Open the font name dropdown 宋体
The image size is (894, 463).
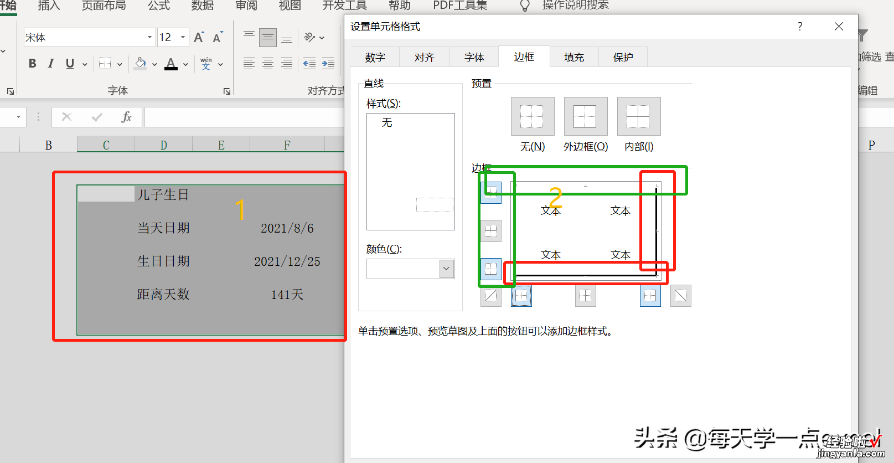149,37
